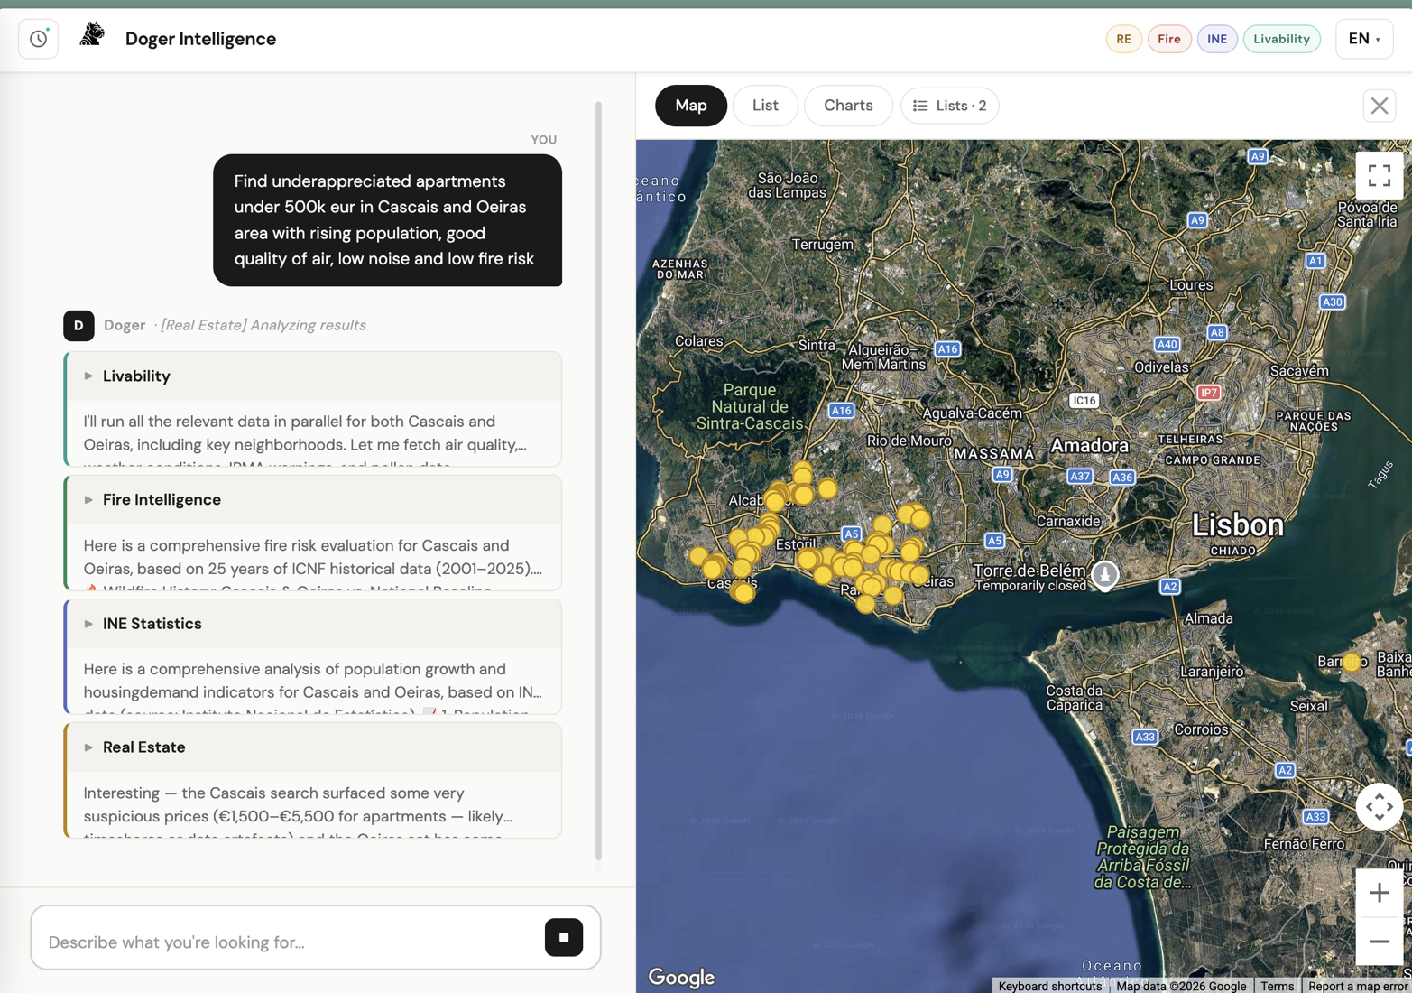Click the Sintra label on the map
The height and width of the screenshot is (993, 1412).
(817, 345)
